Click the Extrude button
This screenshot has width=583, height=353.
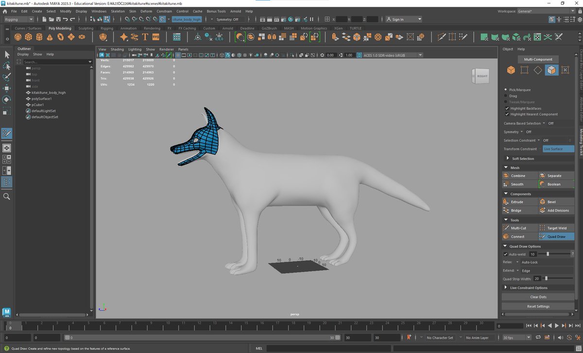(x=520, y=202)
